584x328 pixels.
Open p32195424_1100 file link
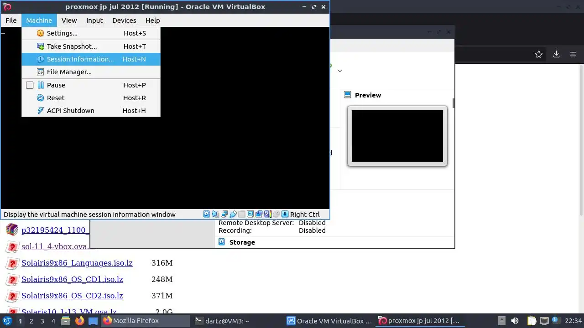55,230
